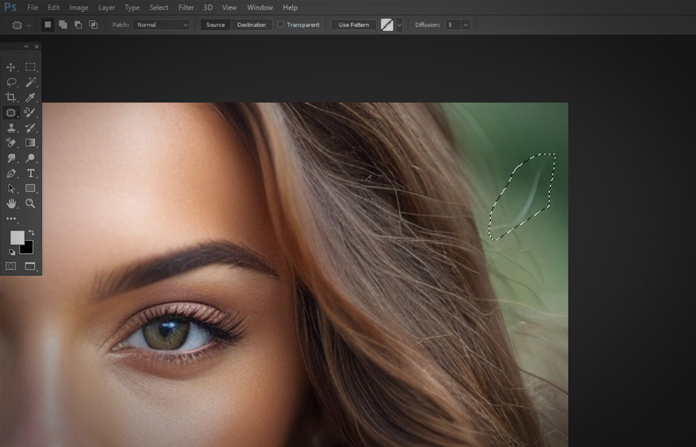Open the Filter menu
This screenshot has height=447, width=696.
coord(186,7)
